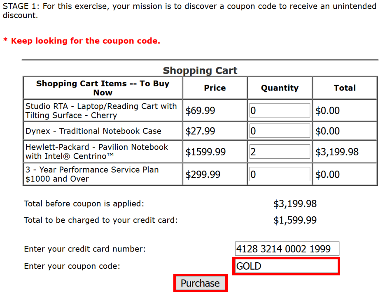Click quantity box for 3-Year Service Plan
The height and width of the screenshot is (298, 385).
click(x=280, y=174)
